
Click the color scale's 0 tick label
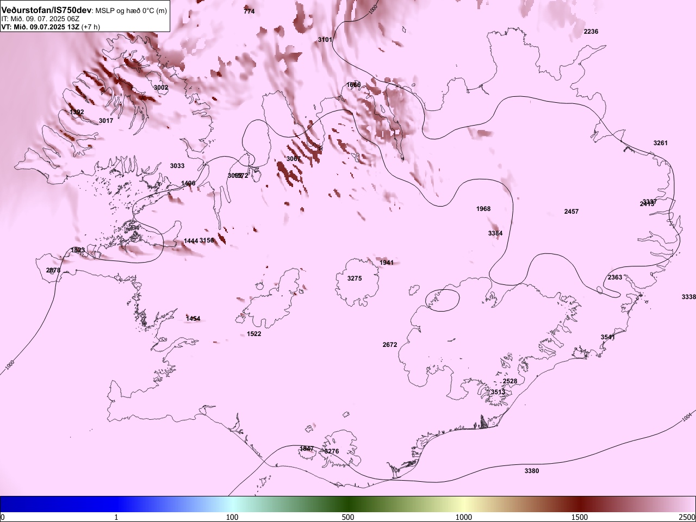3,517
